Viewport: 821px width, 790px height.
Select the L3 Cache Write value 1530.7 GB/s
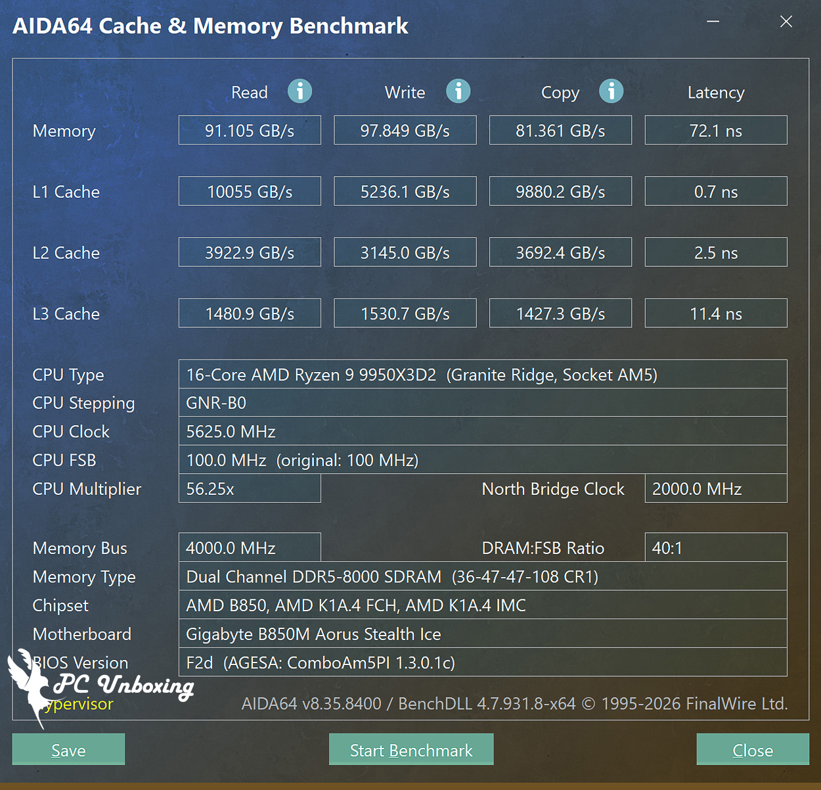405,314
